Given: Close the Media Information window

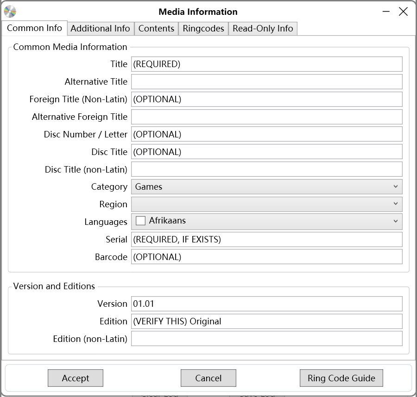Looking at the screenshot, I should pos(403,12).
